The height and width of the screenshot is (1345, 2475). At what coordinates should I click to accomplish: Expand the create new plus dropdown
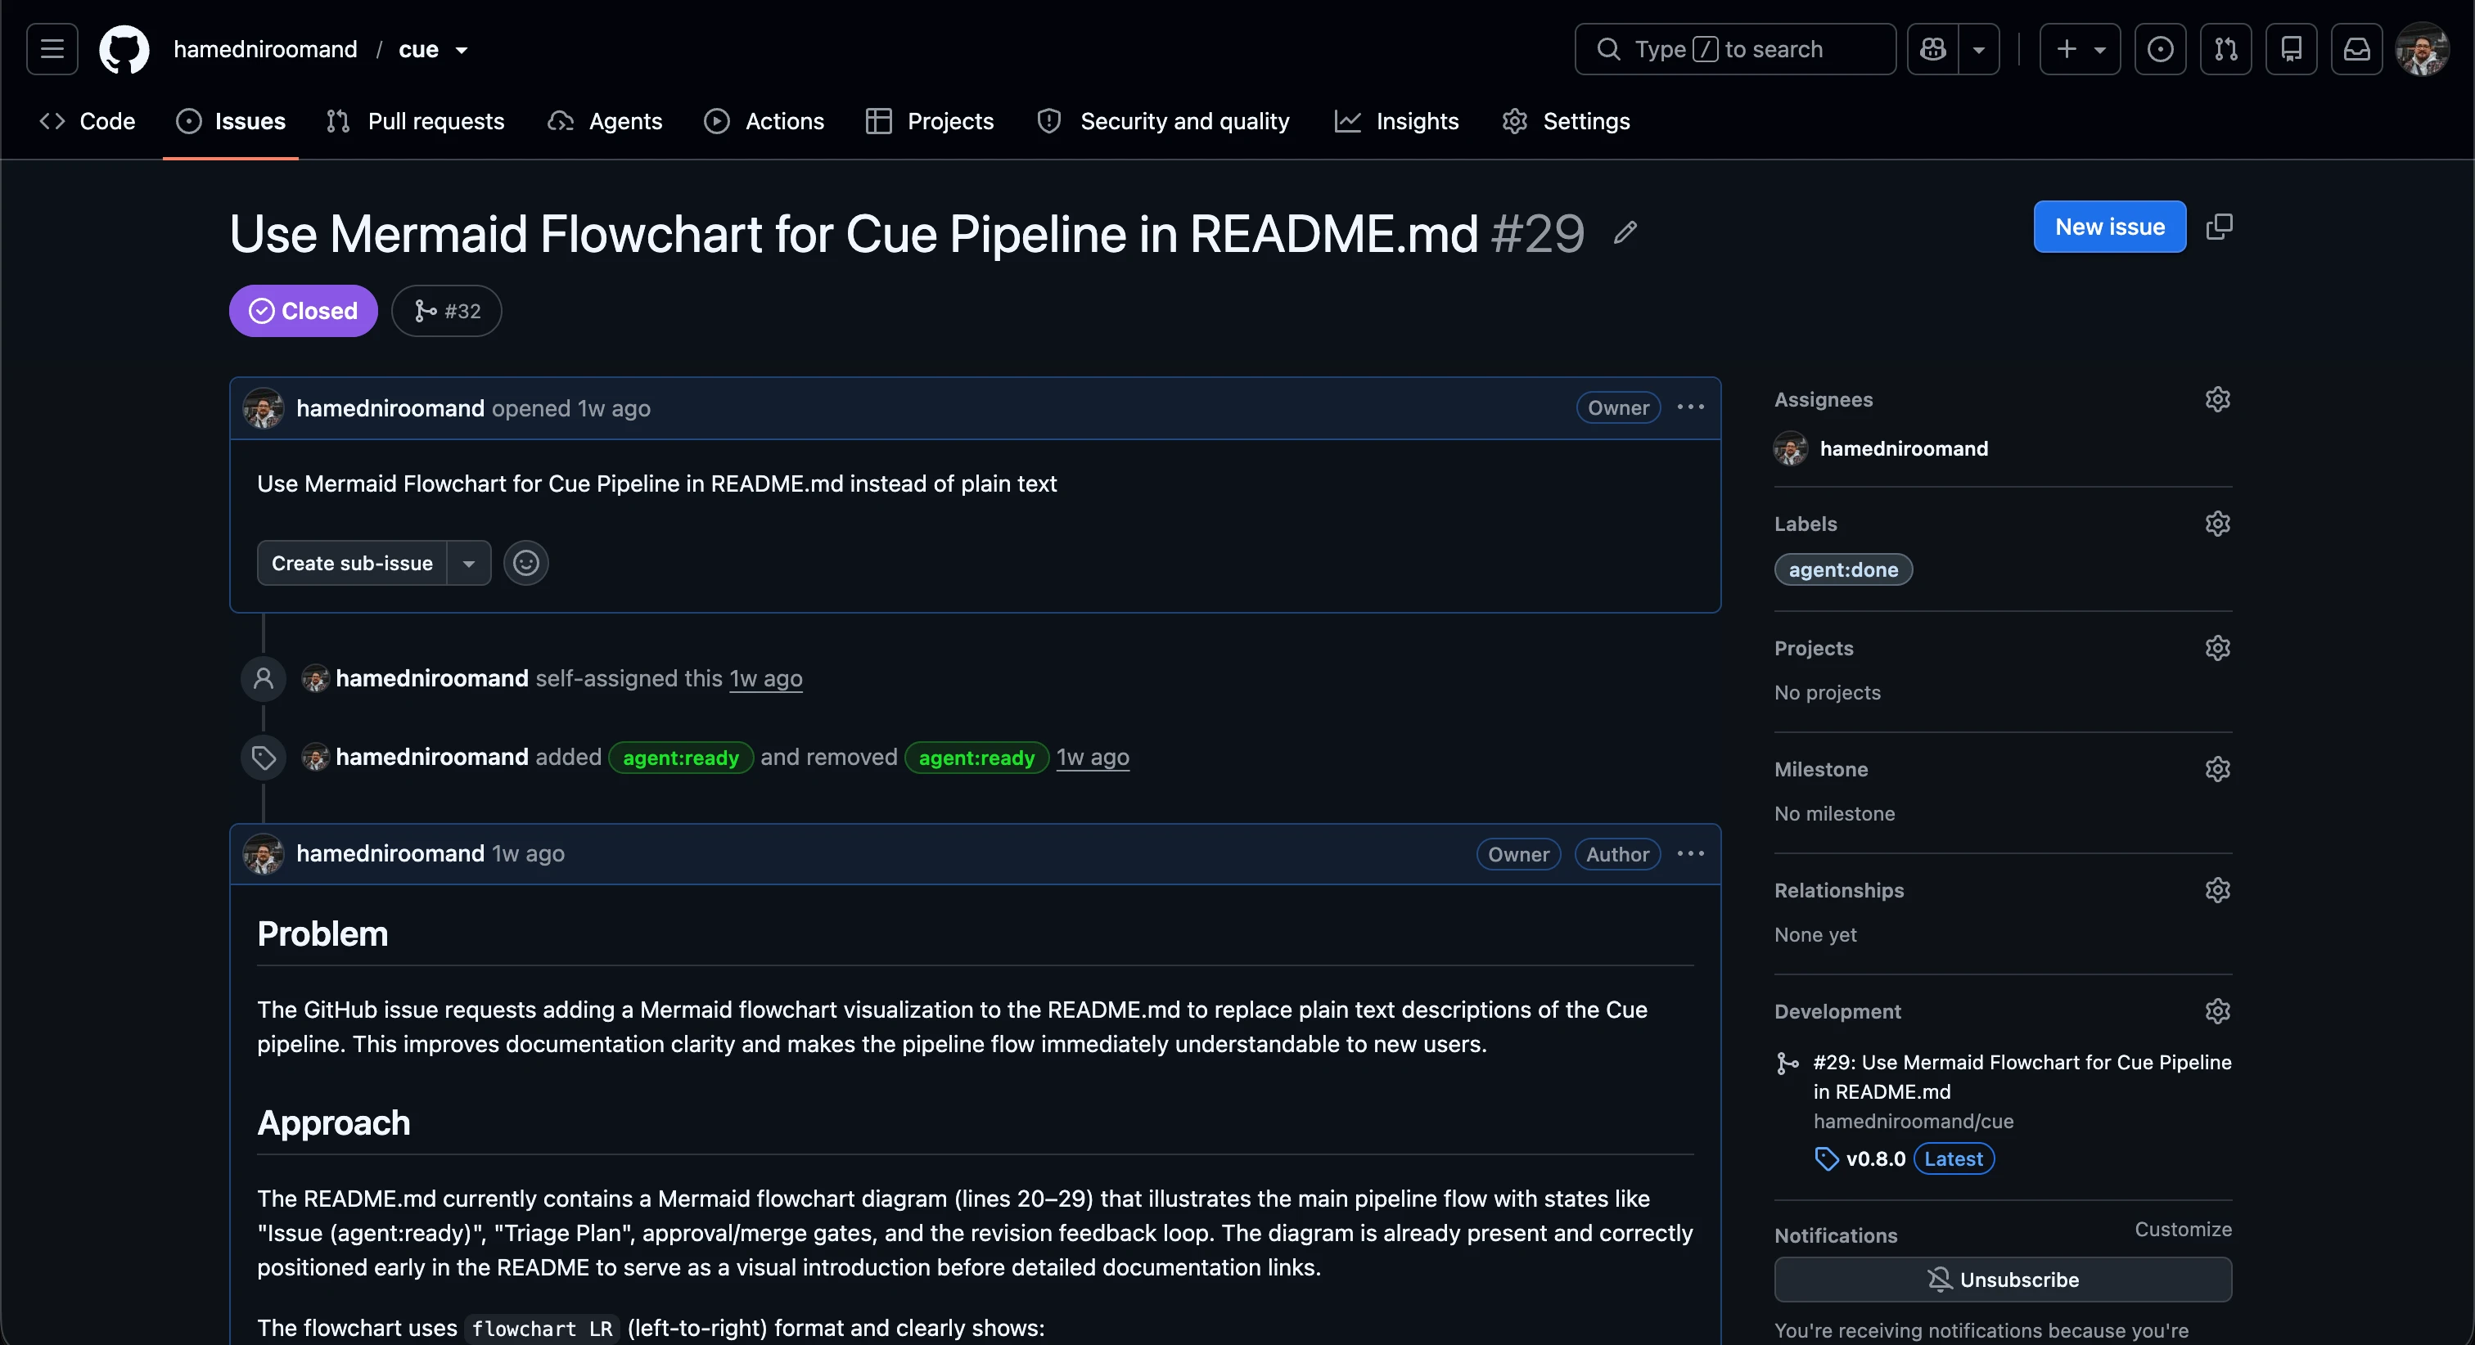point(2081,49)
